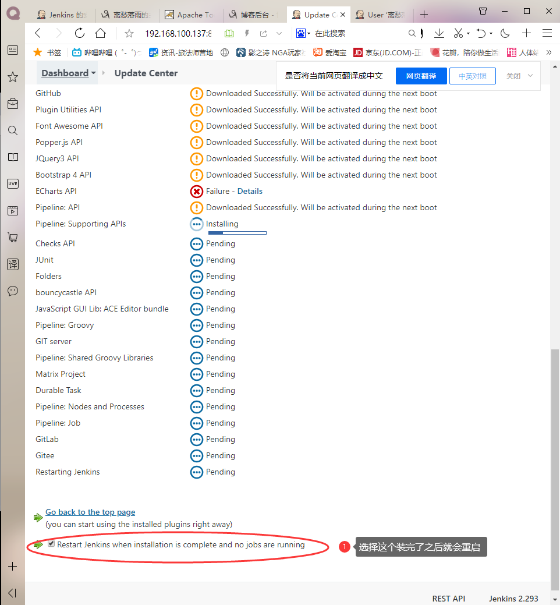Expand the Dashboard breadcrumb dropdown arrow
This screenshot has width=560, height=605.
(x=93, y=73)
